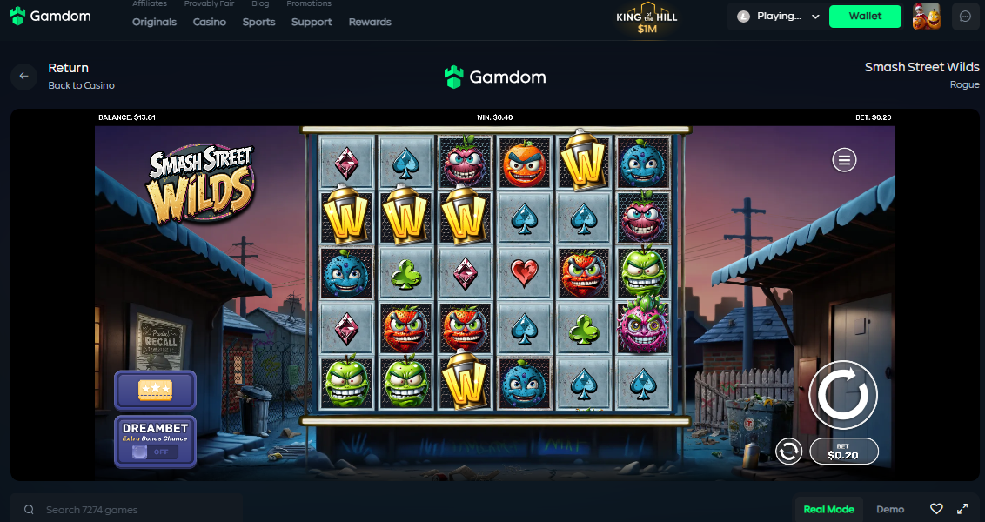This screenshot has height=522, width=985.
Task: Open the Casino menu
Action: pos(209,22)
